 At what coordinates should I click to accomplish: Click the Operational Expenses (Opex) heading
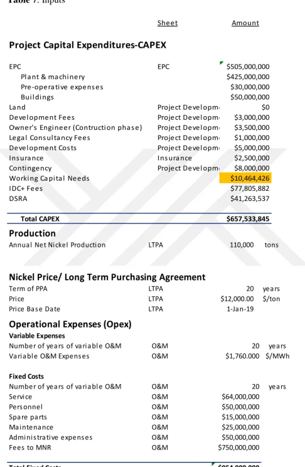[70, 324]
